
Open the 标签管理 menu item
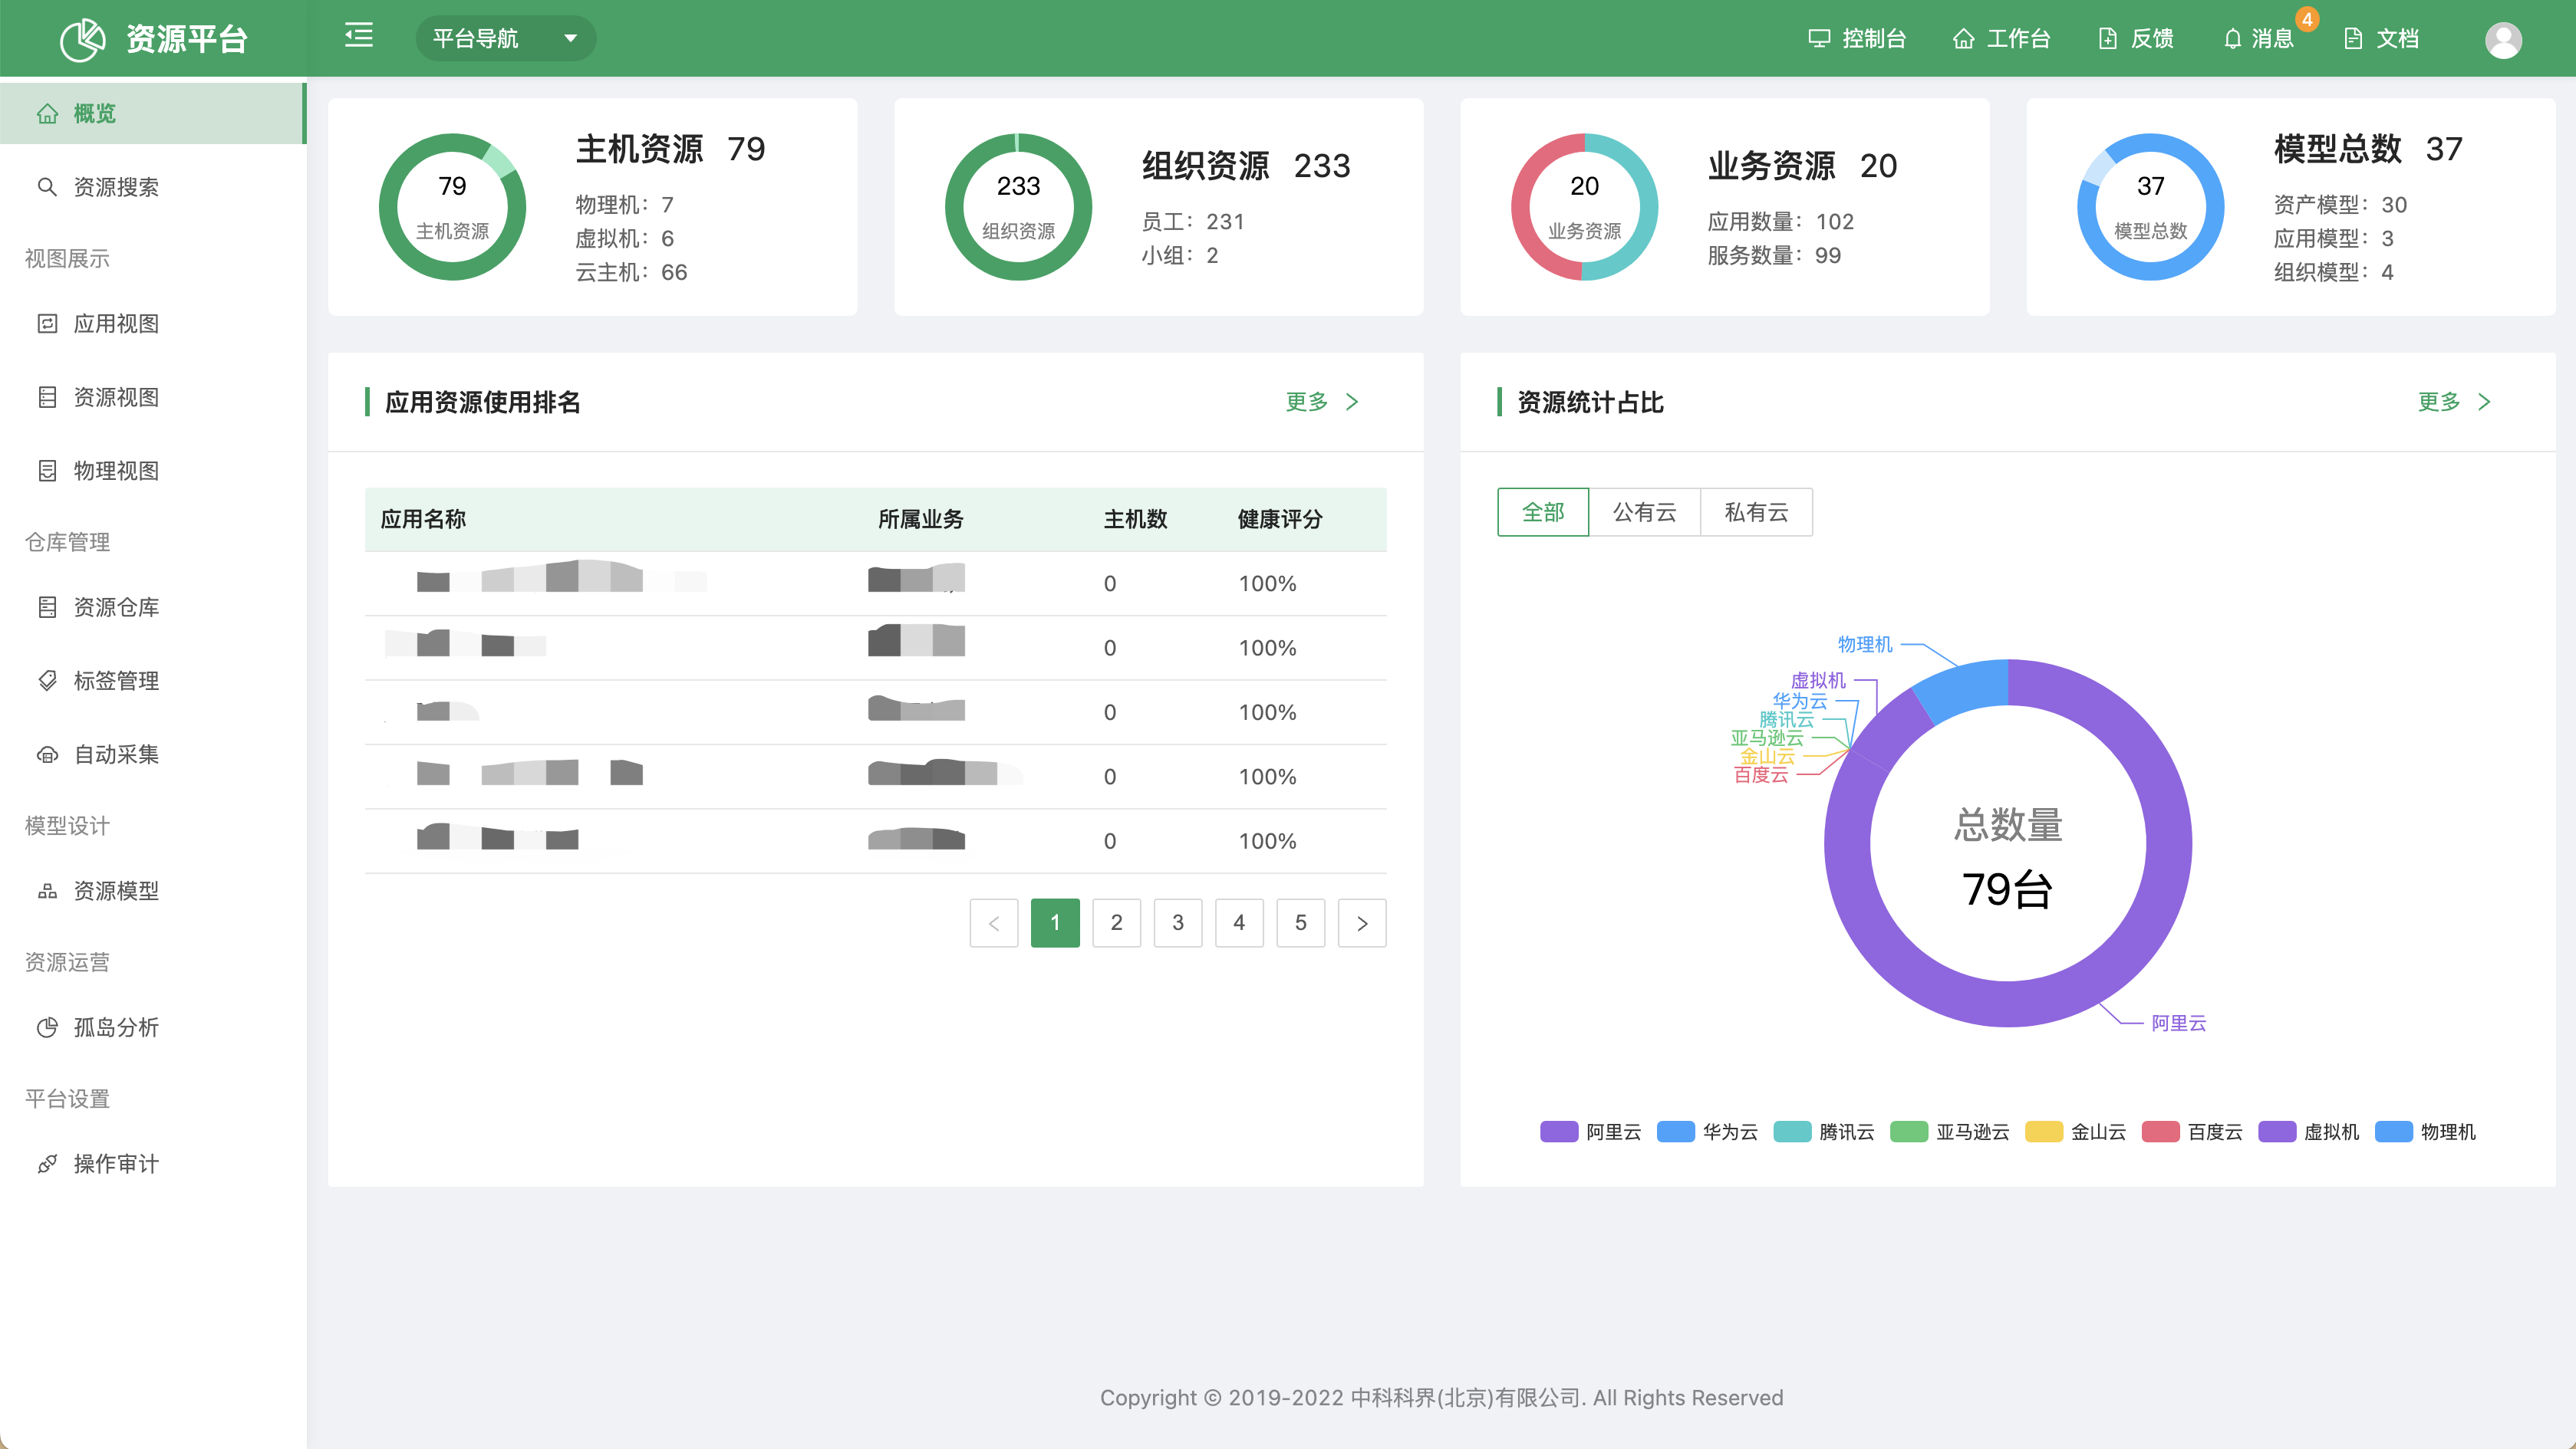coord(153,681)
